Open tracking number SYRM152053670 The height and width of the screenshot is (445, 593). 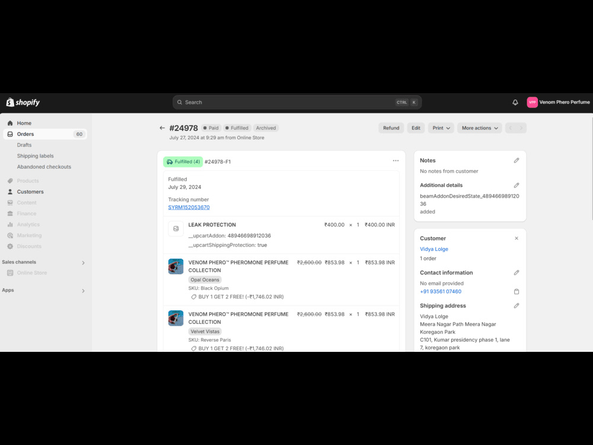click(189, 207)
